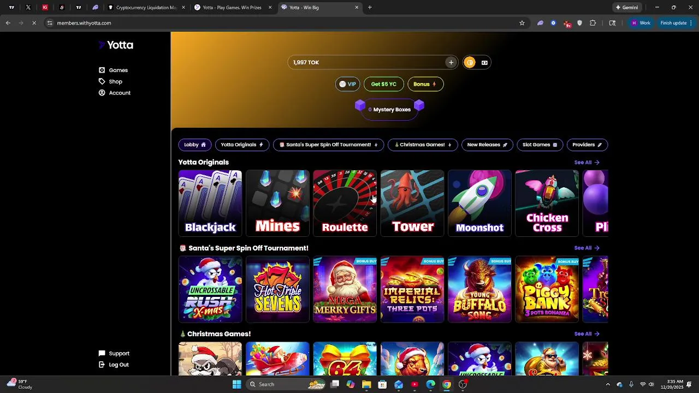Open Chrome from the taskbar
Image resolution: width=699 pixels, height=393 pixels.
click(447, 384)
